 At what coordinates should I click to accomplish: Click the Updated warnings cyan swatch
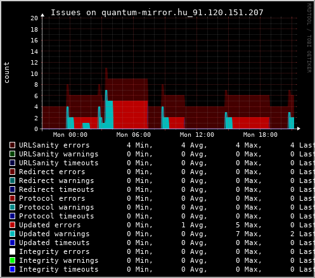coord(13,234)
